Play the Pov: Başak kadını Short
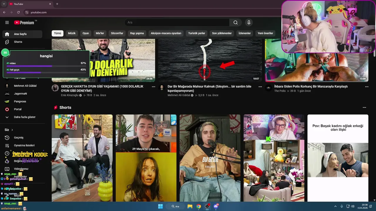 click(x=338, y=158)
